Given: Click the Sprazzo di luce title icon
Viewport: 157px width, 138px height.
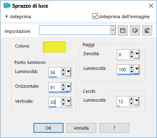Looking at the screenshot, I should [7, 6].
